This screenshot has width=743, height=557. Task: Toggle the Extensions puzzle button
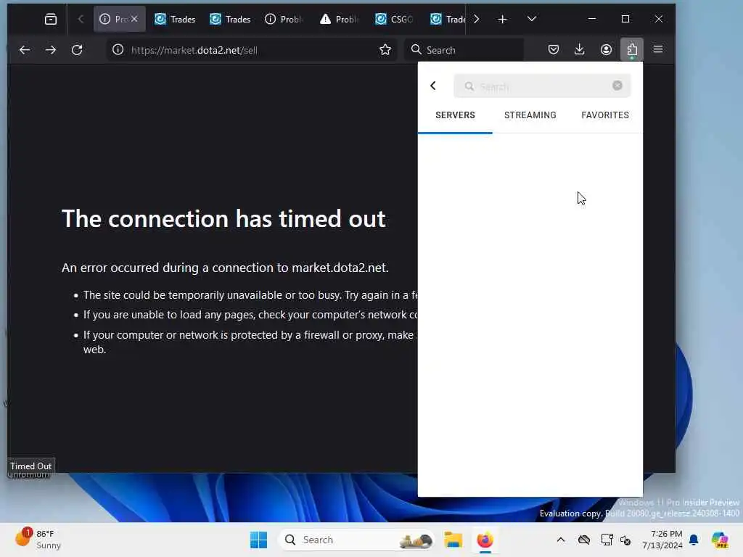pyautogui.click(x=632, y=50)
